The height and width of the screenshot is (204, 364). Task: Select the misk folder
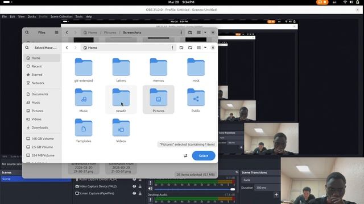196,70
